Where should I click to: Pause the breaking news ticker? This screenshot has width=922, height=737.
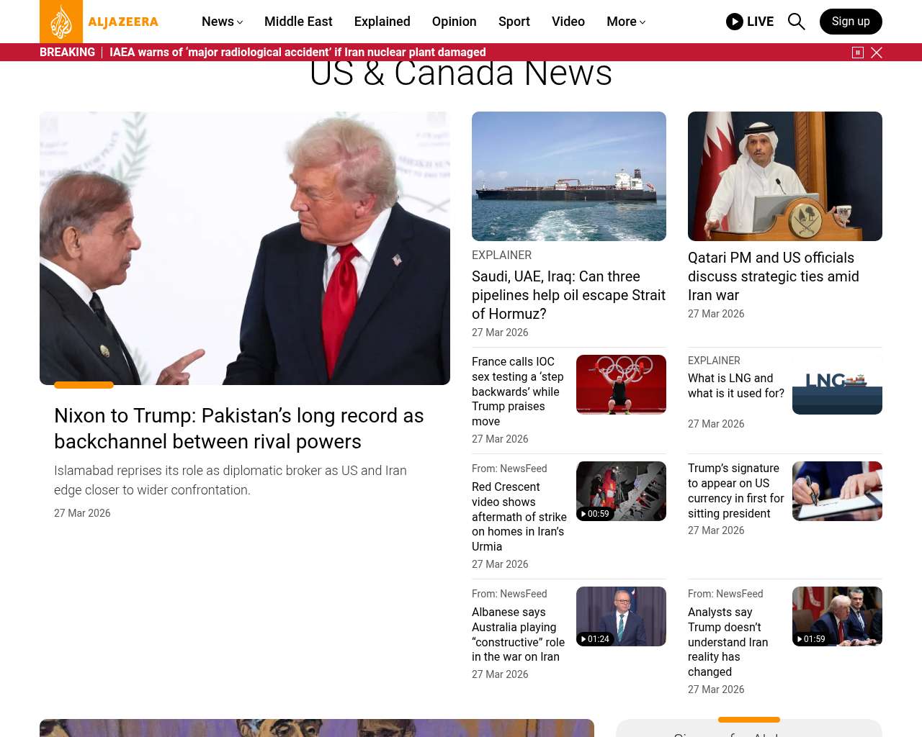click(857, 53)
